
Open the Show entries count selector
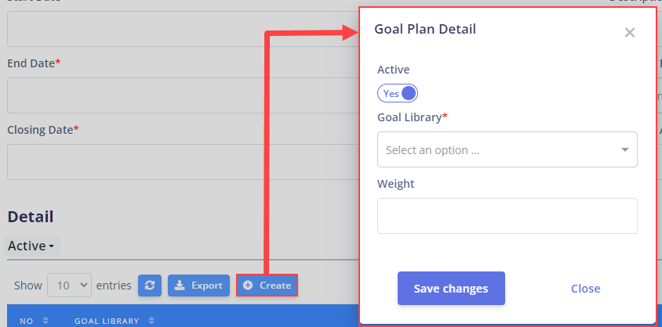point(69,286)
